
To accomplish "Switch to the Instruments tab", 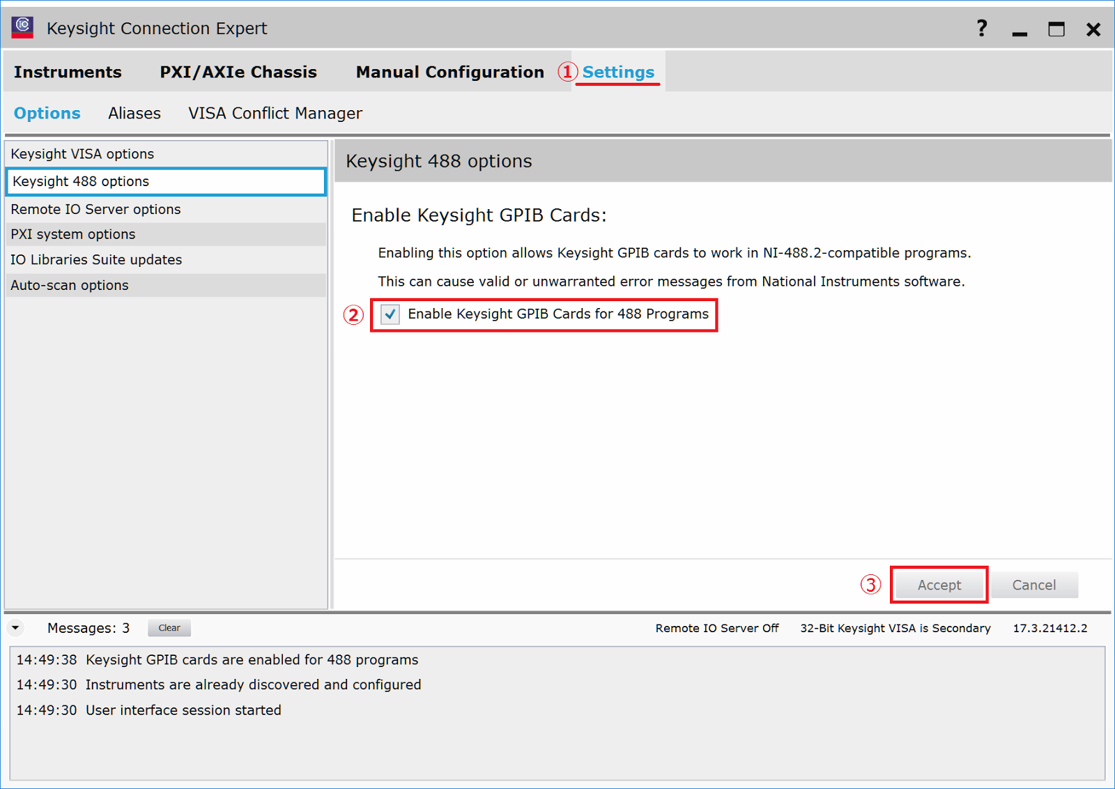I will (x=68, y=72).
